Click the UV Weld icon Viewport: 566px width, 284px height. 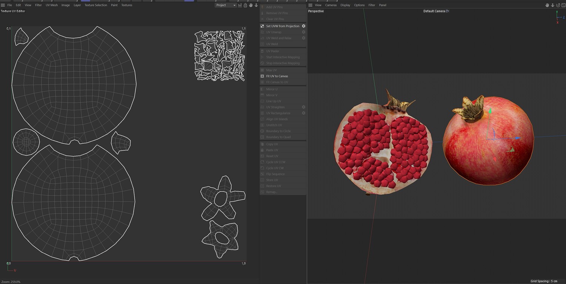263,44
